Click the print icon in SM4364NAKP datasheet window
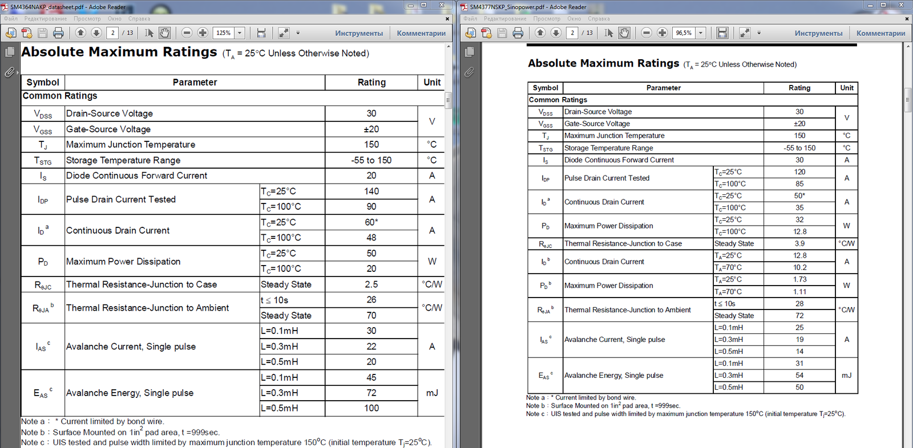This screenshot has height=448, width=913. pos(58,33)
